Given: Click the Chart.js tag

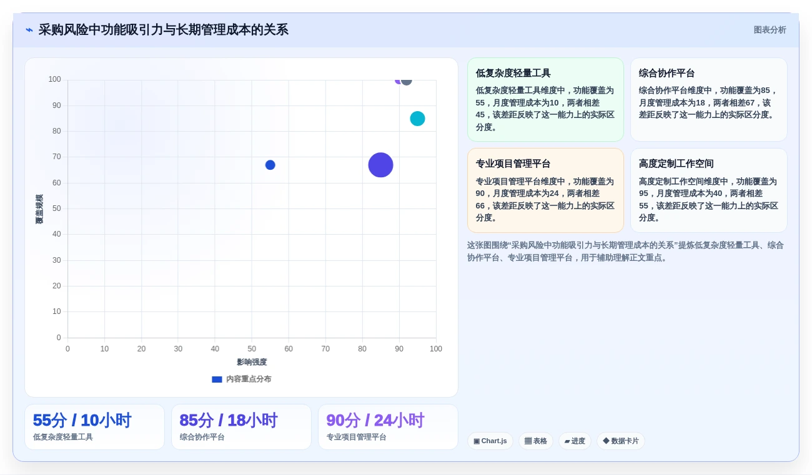Looking at the screenshot, I should 490,441.
